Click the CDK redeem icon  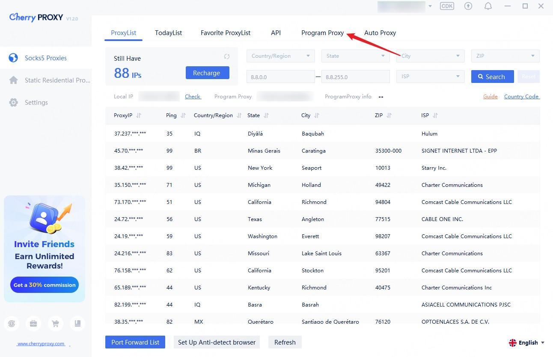(x=447, y=6)
